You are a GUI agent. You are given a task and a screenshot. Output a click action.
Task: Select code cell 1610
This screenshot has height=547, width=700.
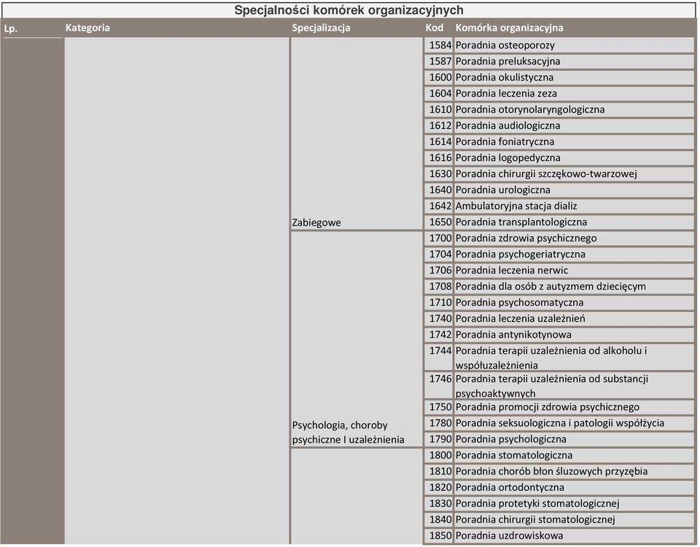click(x=438, y=109)
